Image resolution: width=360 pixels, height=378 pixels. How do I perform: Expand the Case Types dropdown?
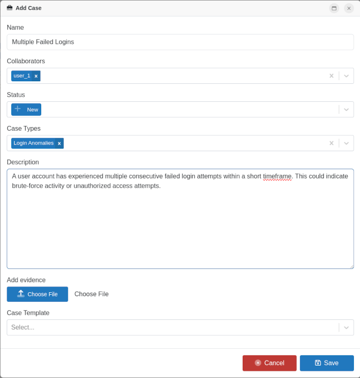(346, 143)
